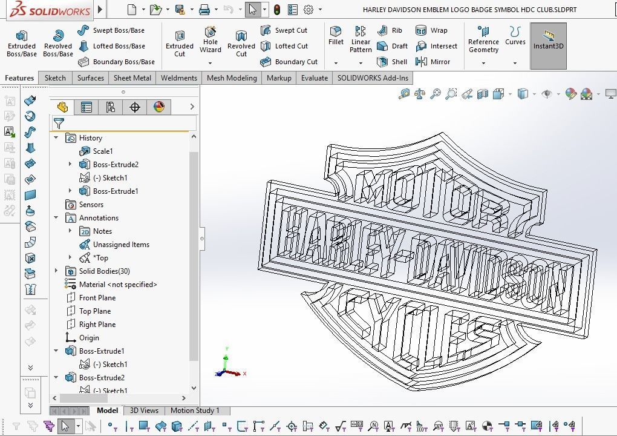Select the Revolved Cut tool
This screenshot has width=617, height=436.
pyautogui.click(x=241, y=44)
